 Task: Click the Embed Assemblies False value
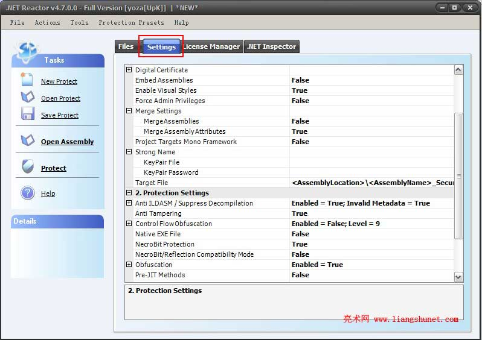pos(300,80)
